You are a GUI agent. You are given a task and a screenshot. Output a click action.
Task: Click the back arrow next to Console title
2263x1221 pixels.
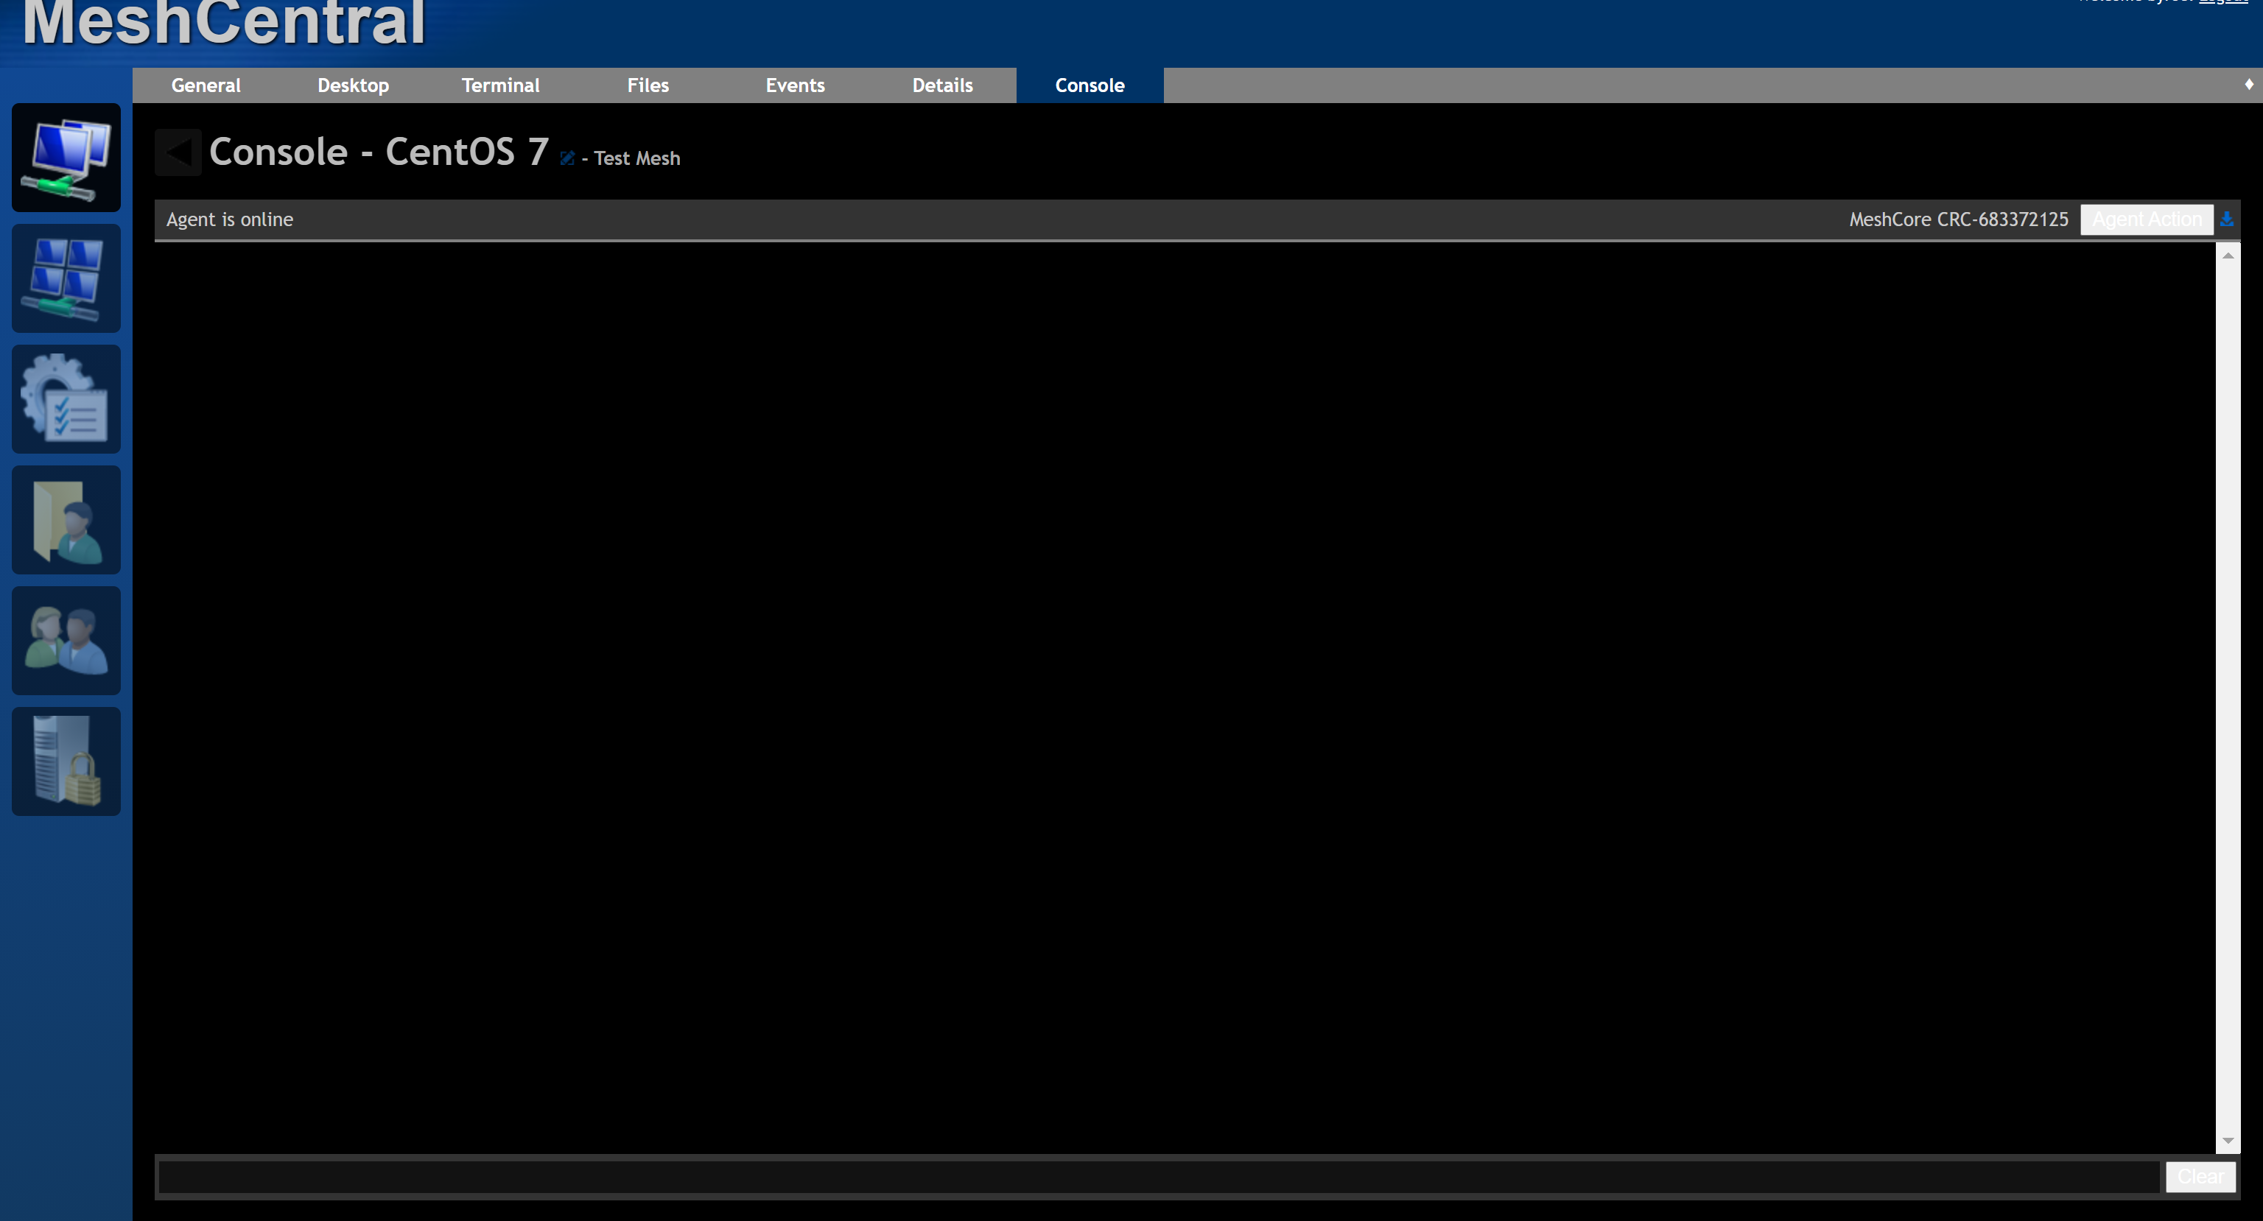pyautogui.click(x=178, y=151)
